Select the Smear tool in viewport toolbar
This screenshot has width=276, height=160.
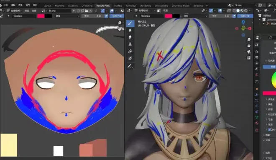coord(130,37)
